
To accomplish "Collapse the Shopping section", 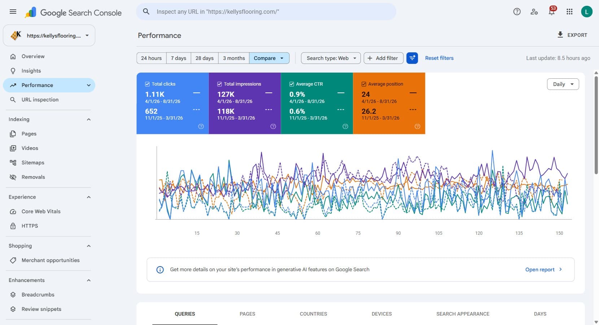I will click(x=89, y=246).
